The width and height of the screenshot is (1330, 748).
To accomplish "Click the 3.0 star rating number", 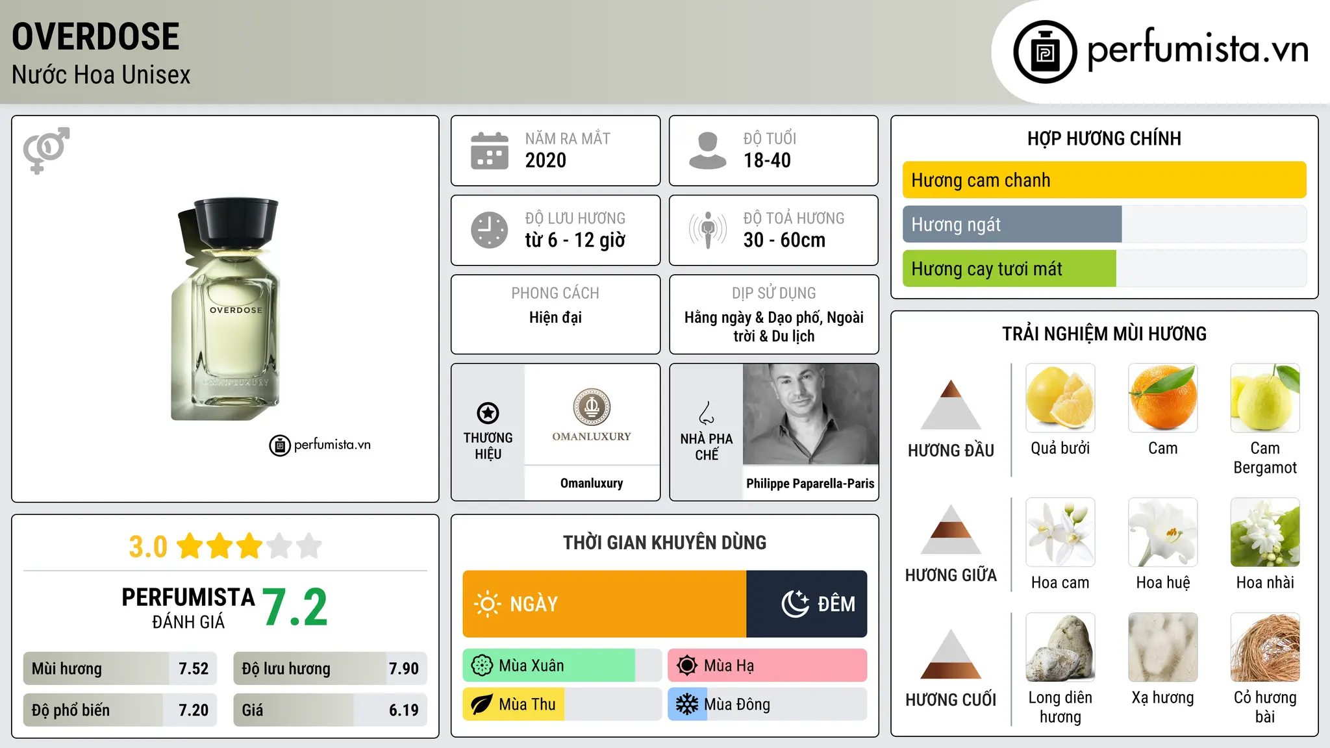I will (148, 547).
